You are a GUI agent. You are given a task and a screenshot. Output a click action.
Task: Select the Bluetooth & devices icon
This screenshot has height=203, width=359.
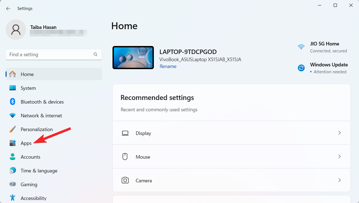pos(13,102)
